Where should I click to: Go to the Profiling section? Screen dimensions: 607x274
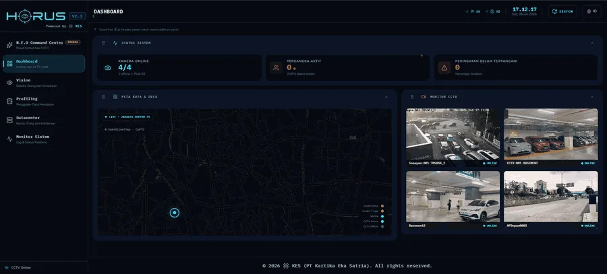[44, 101]
